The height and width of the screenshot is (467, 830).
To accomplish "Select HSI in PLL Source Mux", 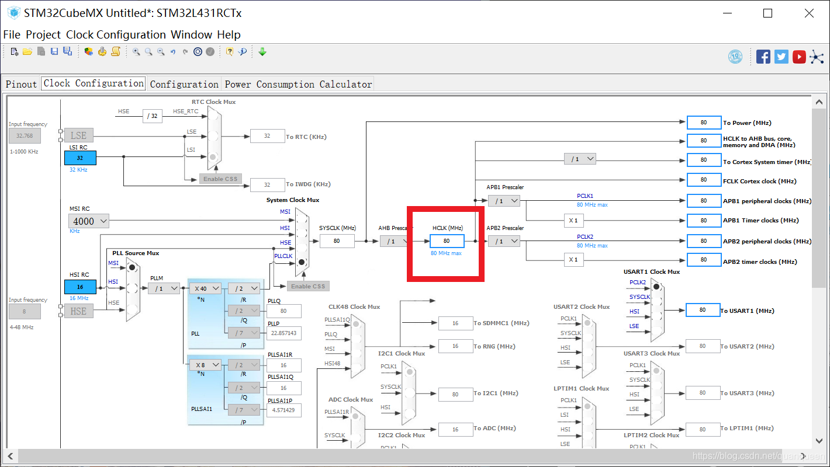I will click(133, 287).
